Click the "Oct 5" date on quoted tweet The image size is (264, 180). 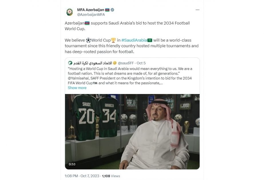tap(141, 63)
